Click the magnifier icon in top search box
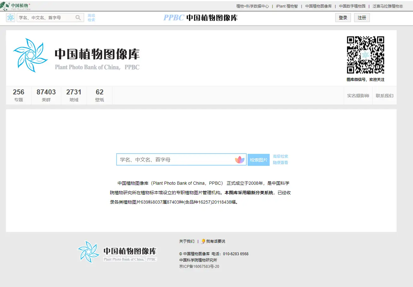The width and height of the screenshot is (413, 287). pos(78,18)
